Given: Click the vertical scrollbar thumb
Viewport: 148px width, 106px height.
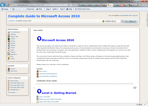Looking at the screenshot, I should pos(147,19).
